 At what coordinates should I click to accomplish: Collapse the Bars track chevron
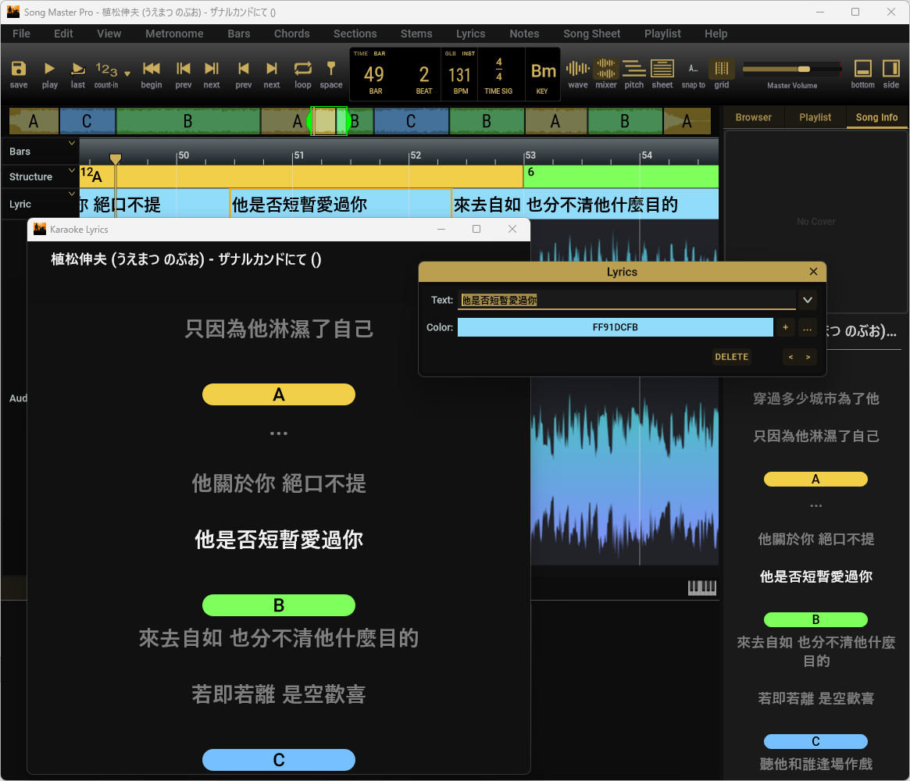tap(72, 143)
